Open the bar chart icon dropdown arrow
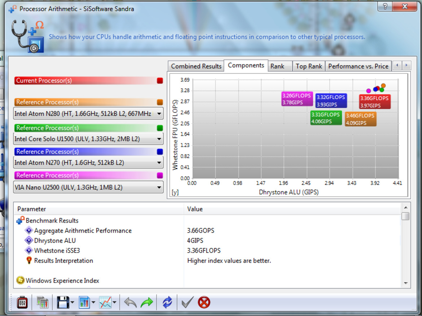Image resolution: width=422 pixels, height=316 pixels. coord(93,303)
